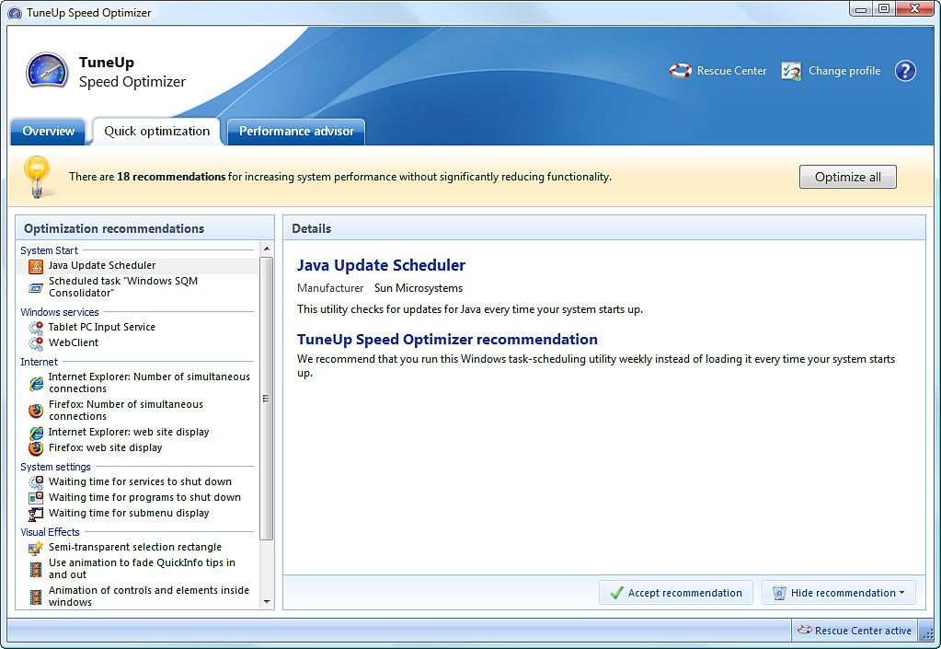
Task: Open the Hide recommendation dropdown
Action: 838,593
